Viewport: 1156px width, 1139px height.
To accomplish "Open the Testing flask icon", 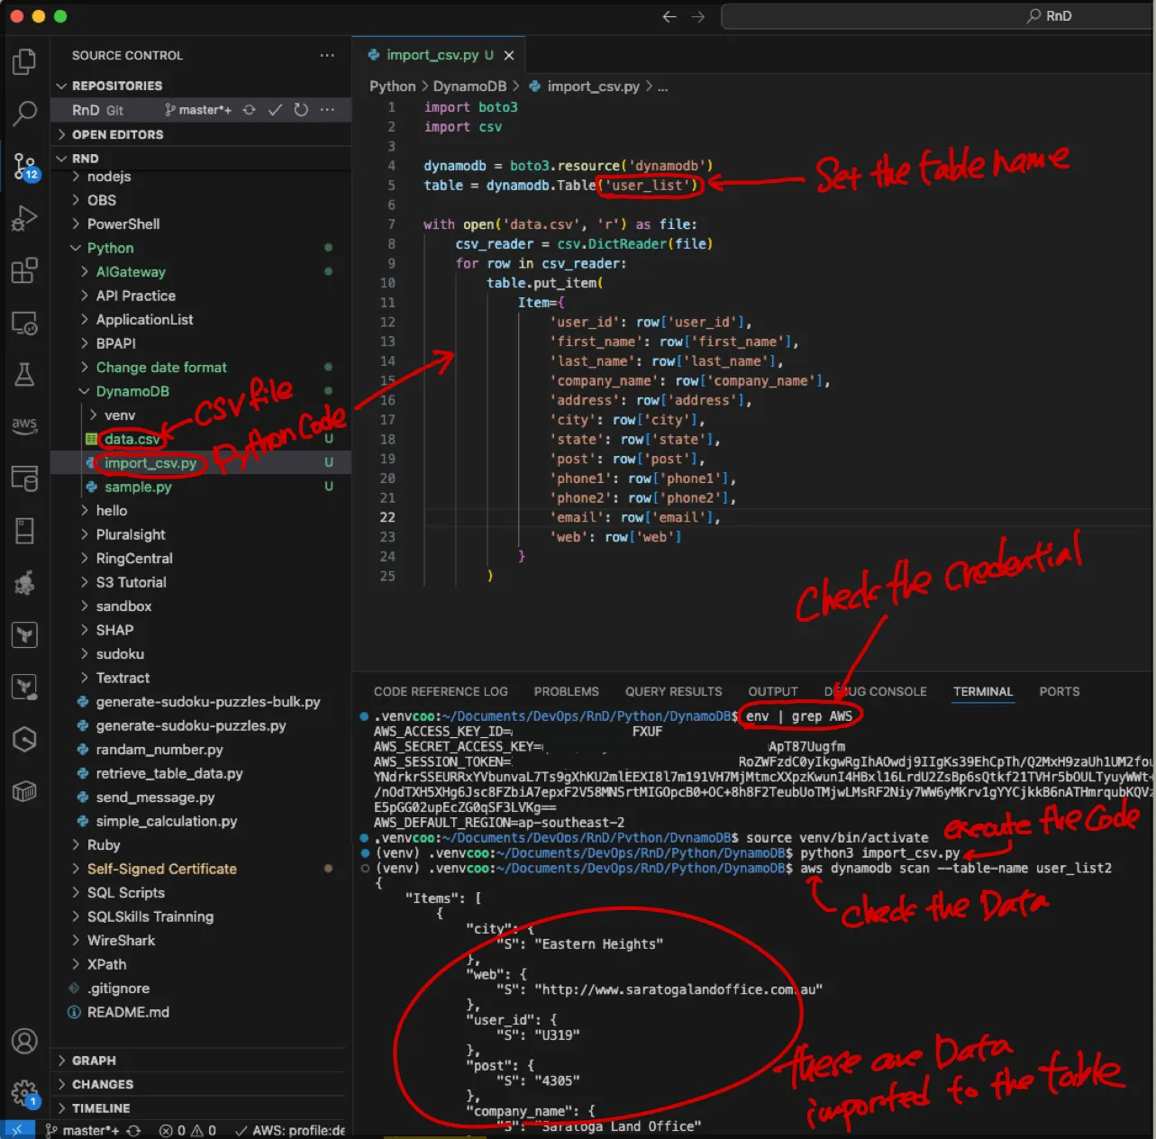I will 24,374.
